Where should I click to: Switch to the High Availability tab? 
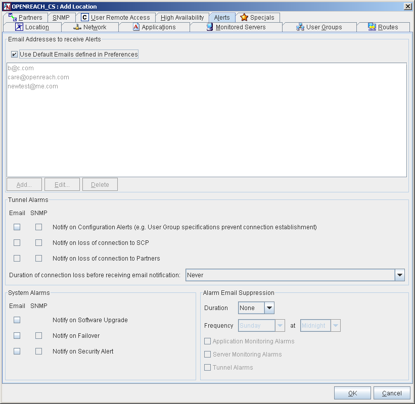coord(182,18)
